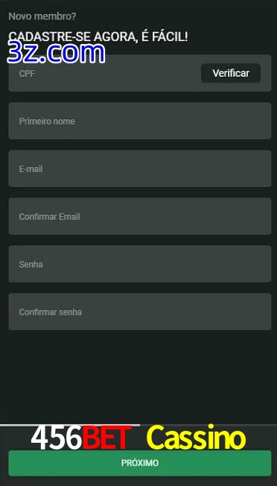Open the blue 3z.com watermark link
Viewport: 277px width, 486px height.
click(56, 53)
